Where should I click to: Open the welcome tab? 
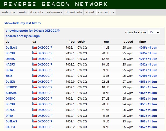coord(9,12)
